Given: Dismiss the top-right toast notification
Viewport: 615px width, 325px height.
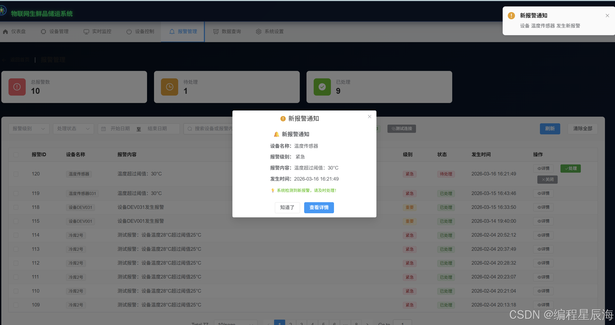Looking at the screenshot, I should tap(607, 16).
